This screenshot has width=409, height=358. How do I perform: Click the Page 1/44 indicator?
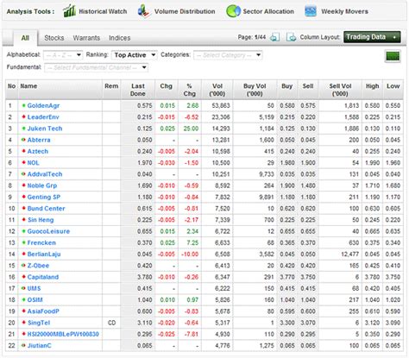tap(252, 37)
